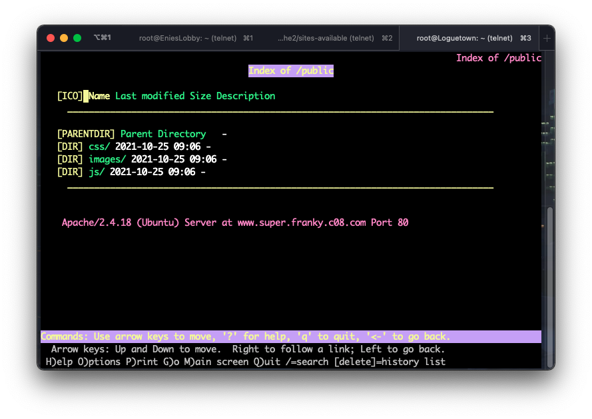Follow the Size column sort link
This screenshot has height=419, width=592.
(200, 96)
